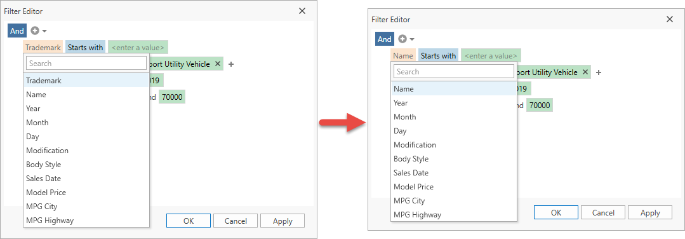Add another value with plus in right dialog

(599, 72)
